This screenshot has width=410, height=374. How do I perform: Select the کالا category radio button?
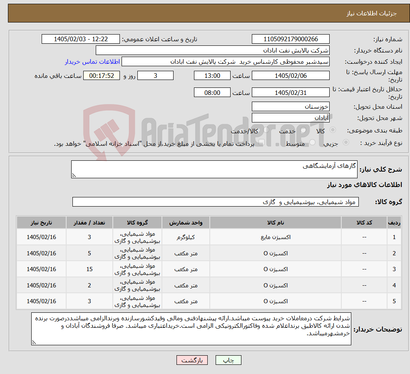click(x=333, y=130)
